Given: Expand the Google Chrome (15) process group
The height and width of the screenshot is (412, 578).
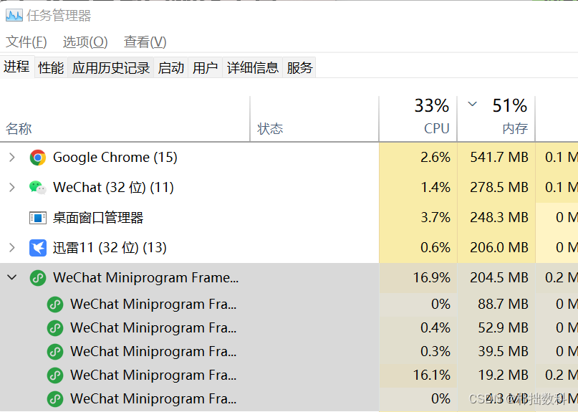Looking at the screenshot, I should tap(11, 158).
